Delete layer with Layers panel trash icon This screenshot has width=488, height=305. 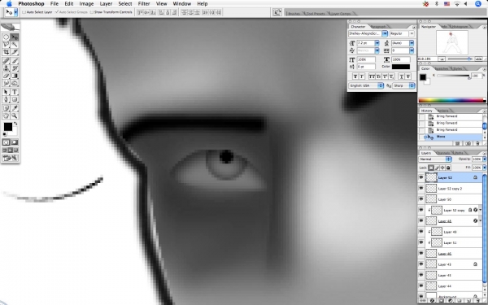(x=477, y=301)
